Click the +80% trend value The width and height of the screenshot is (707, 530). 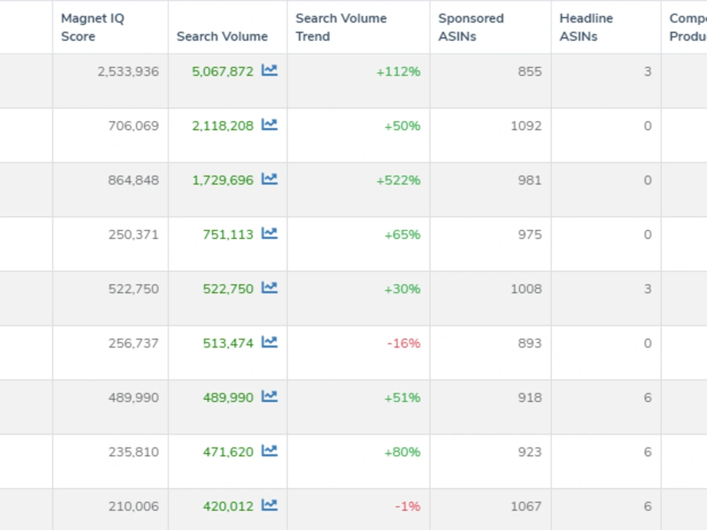(402, 452)
